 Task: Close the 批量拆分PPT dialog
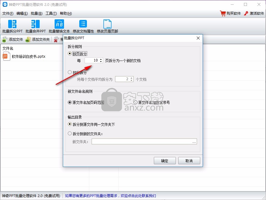point(198,38)
